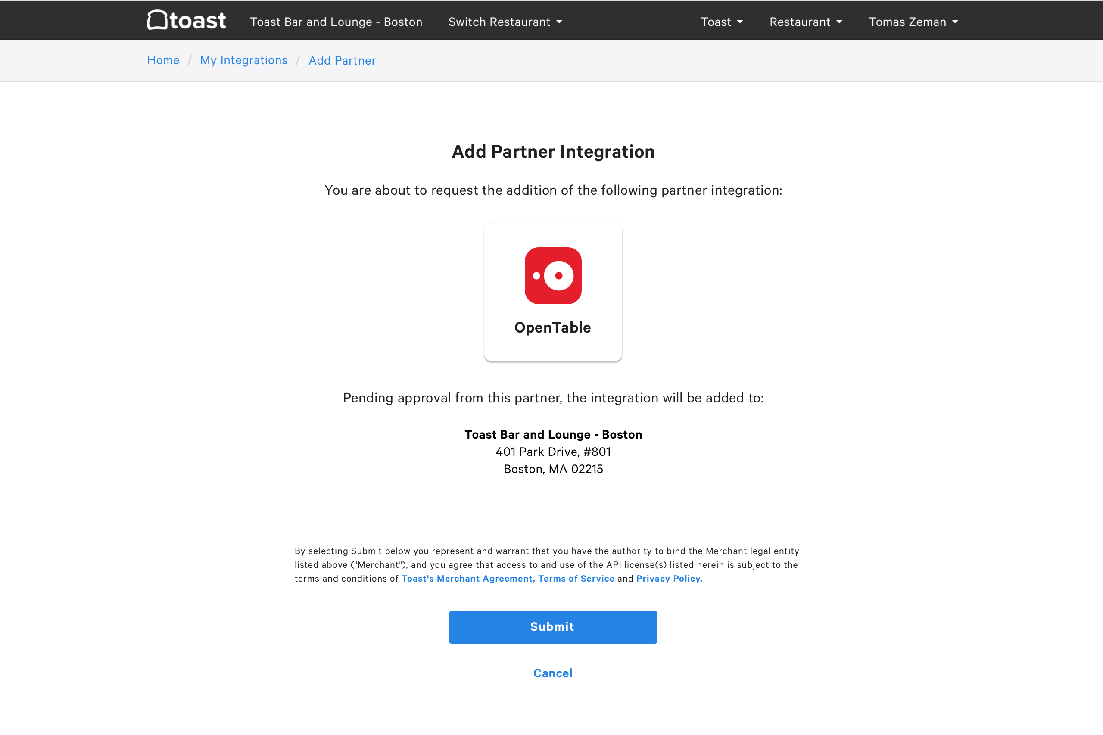The height and width of the screenshot is (735, 1103).
Task: Select the OpenTable integration tile
Action: (x=553, y=292)
